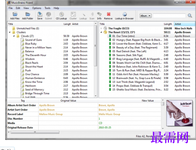The height and width of the screenshot is (150, 196).
Task: Click the Tag column header
Action: [23, 101]
